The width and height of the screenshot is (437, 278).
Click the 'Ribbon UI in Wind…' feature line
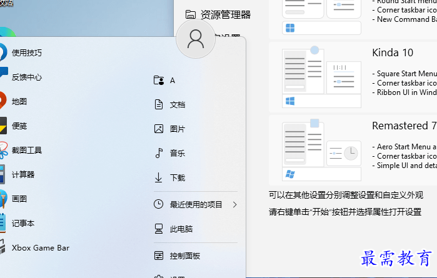[404, 92]
